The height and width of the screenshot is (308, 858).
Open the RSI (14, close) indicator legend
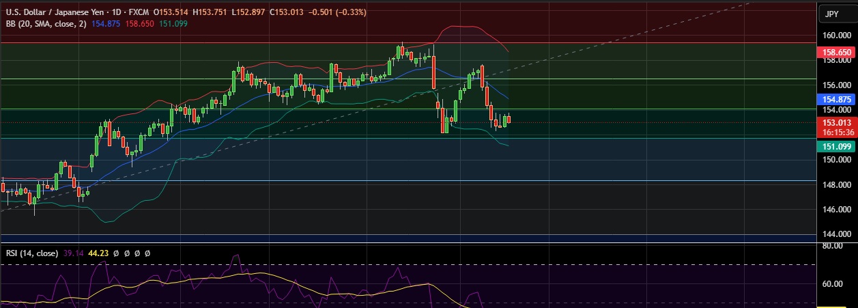tap(33, 253)
